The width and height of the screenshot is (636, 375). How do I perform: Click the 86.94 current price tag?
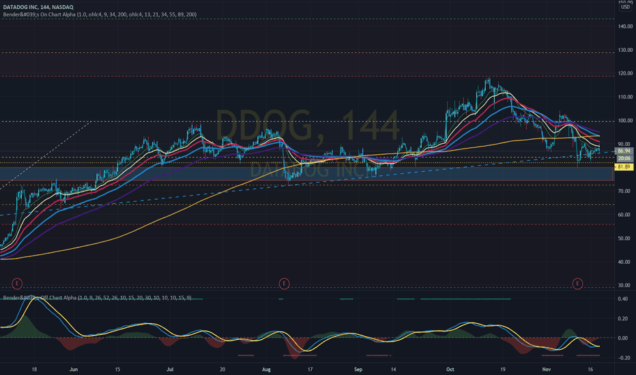pyautogui.click(x=624, y=151)
